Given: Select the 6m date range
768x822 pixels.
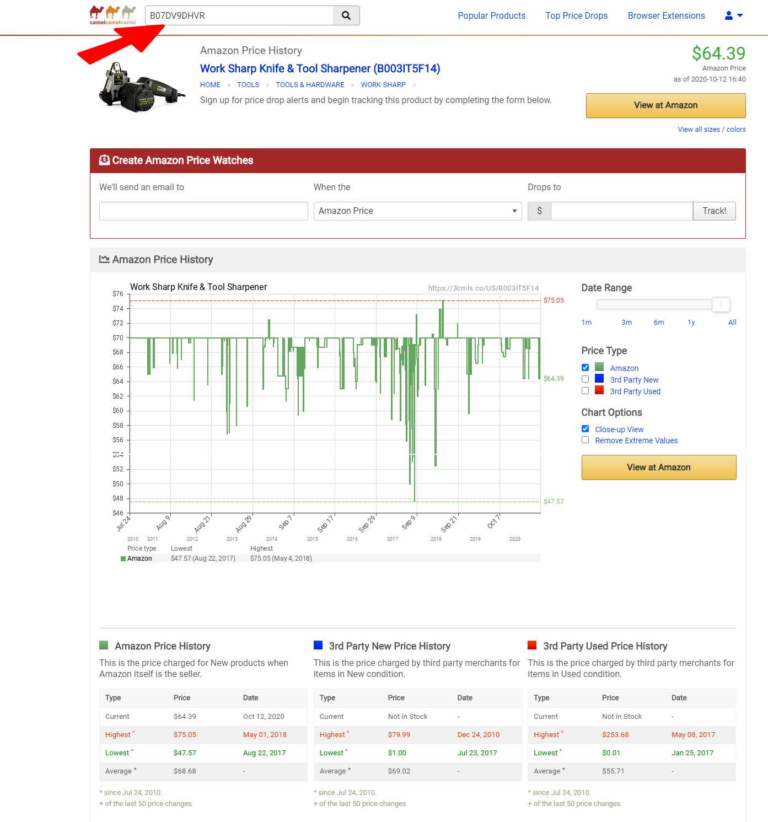Looking at the screenshot, I should [659, 323].
